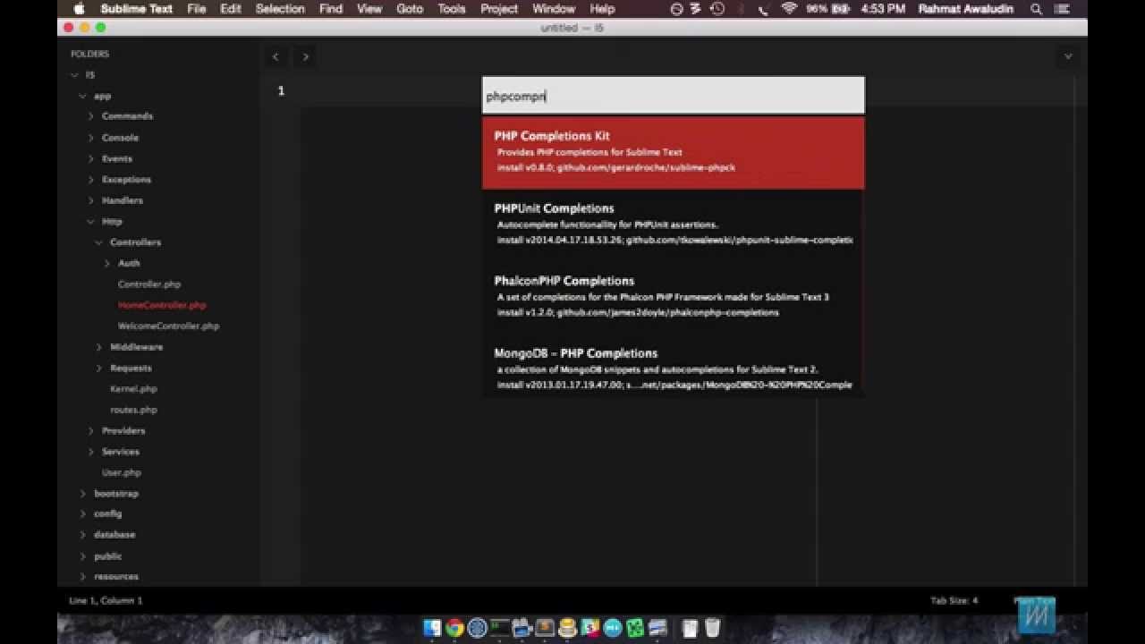Open Terminal from the dock

tap(500, 628)
